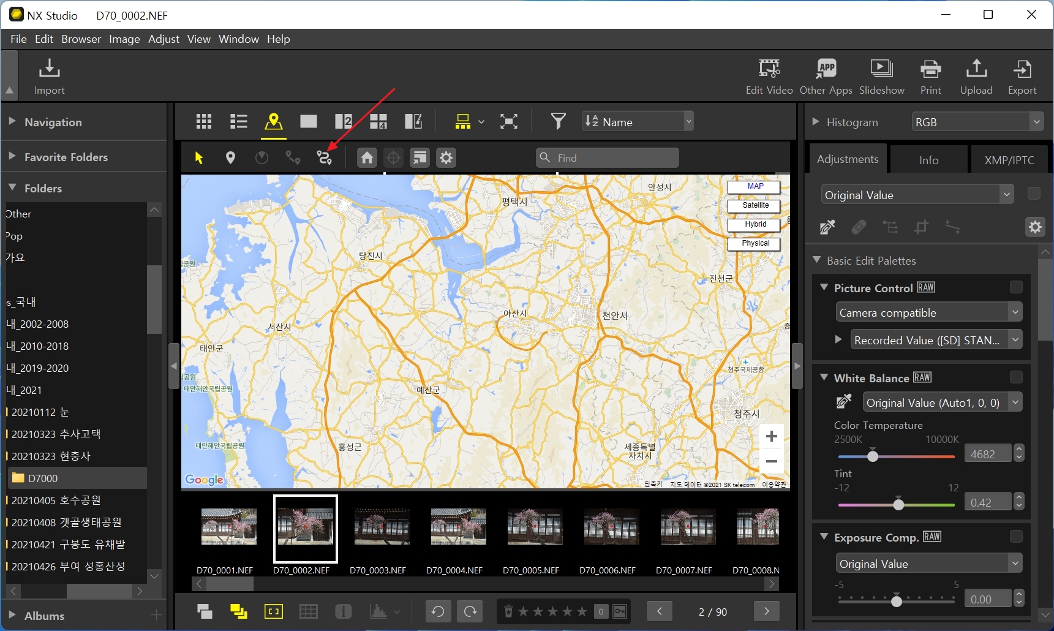Toggle full screen view icon
The width and height of the screenshot is (1054, 631).
tap(508, 121)
